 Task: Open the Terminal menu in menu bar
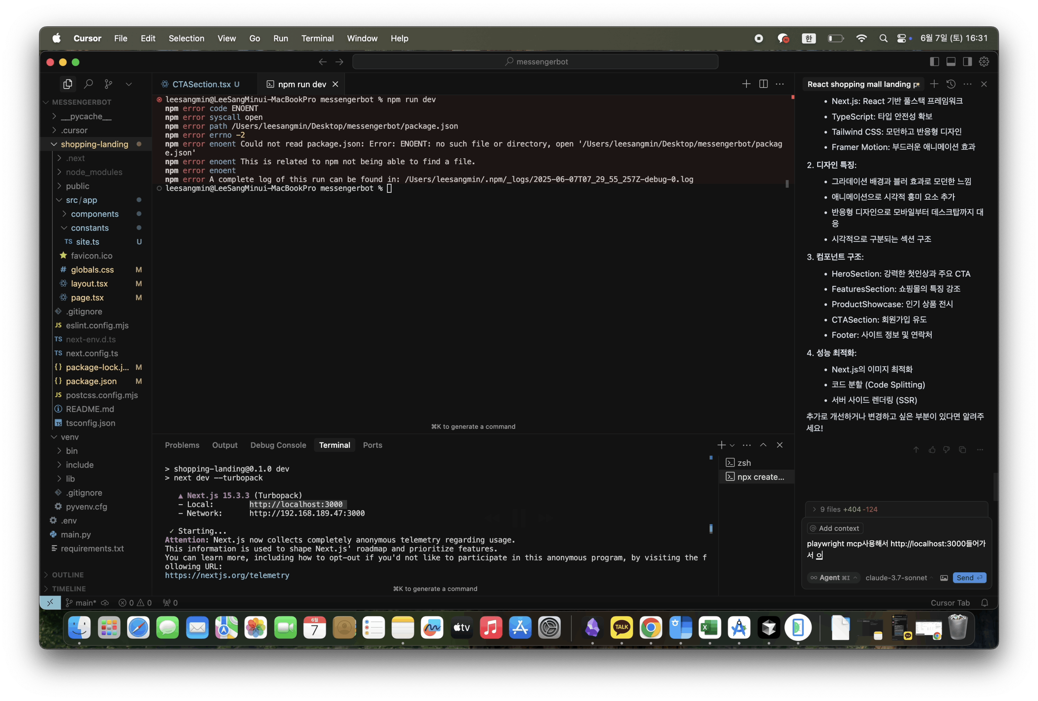tap(317, 38)
